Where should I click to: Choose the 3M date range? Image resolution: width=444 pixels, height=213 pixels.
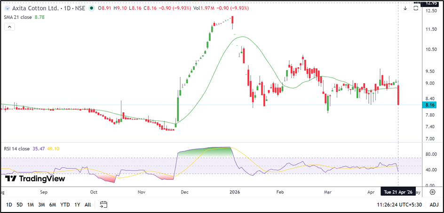pyautogui.click(x=41, y=205)
